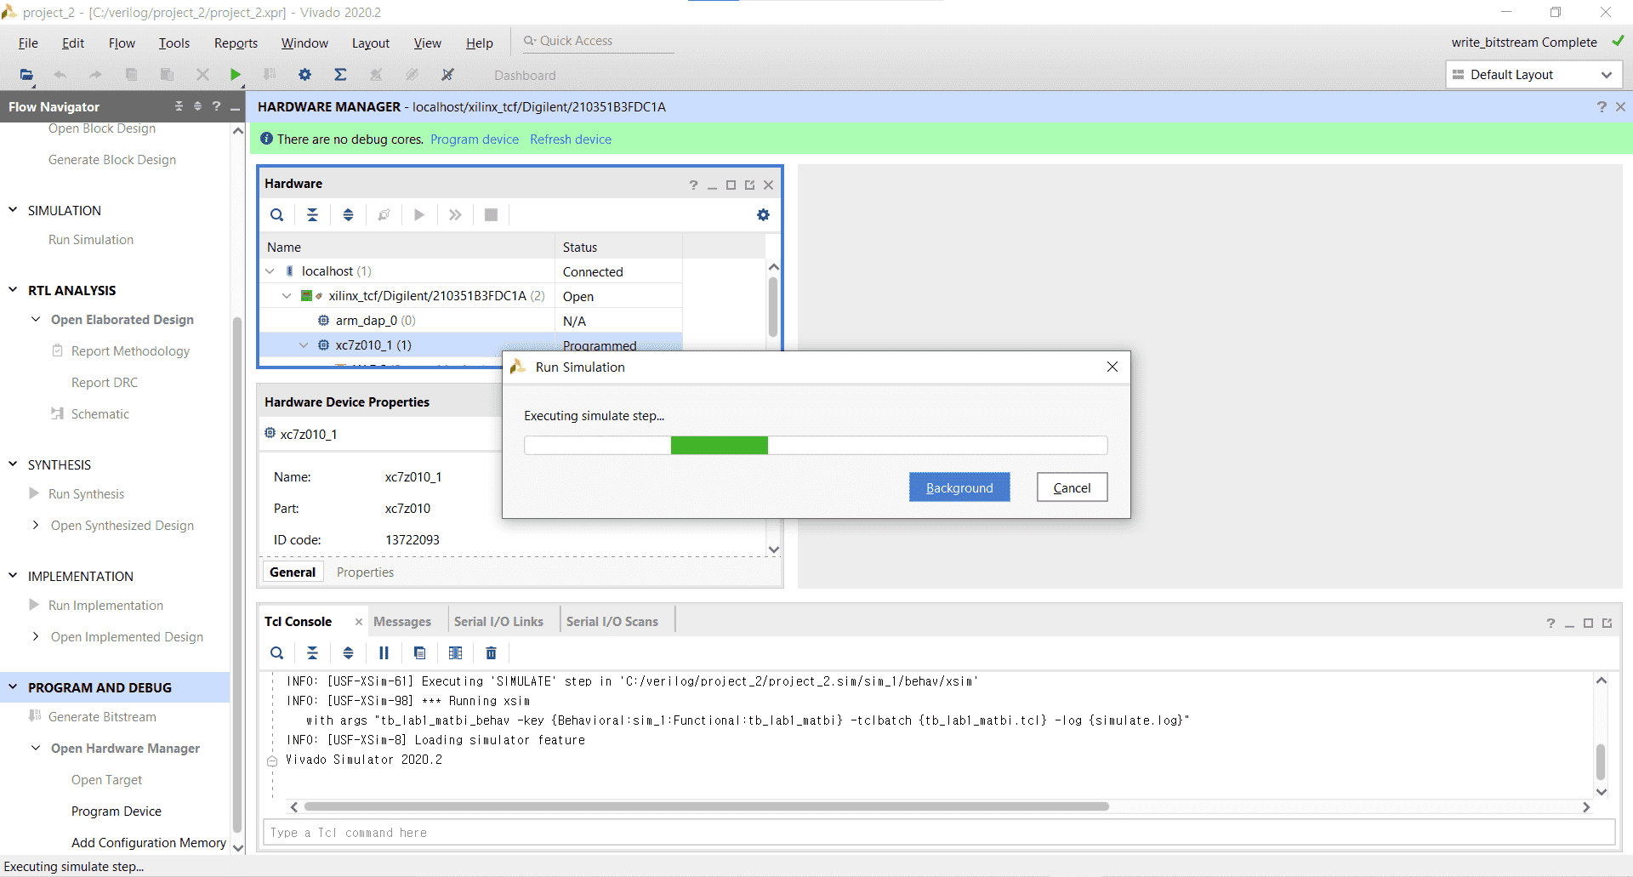This screenshot has height=877, width=1633.
Task: Open Hardware panel settings gear
Action: tap(763, 214)
